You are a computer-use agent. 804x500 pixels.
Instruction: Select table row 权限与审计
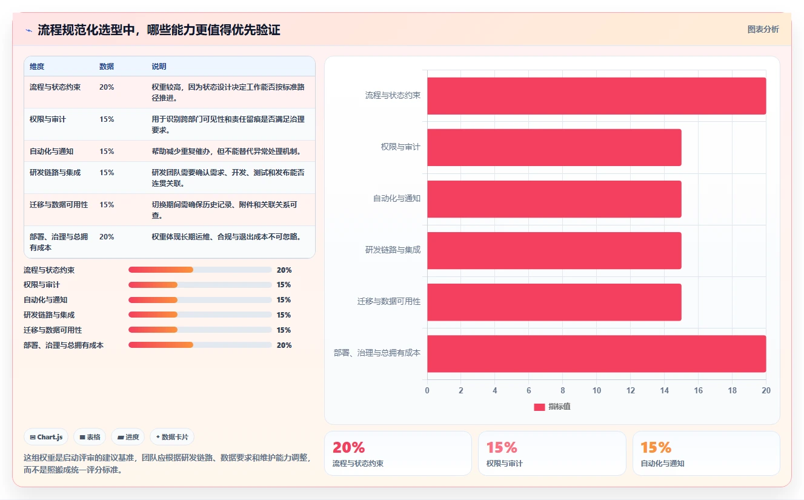point(170,124)
